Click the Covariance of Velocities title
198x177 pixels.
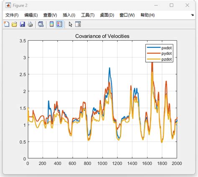(102, 36)
